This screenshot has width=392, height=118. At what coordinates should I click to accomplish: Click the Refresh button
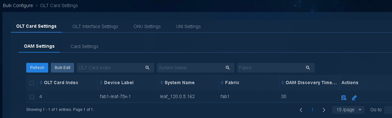tap(37, 68)
